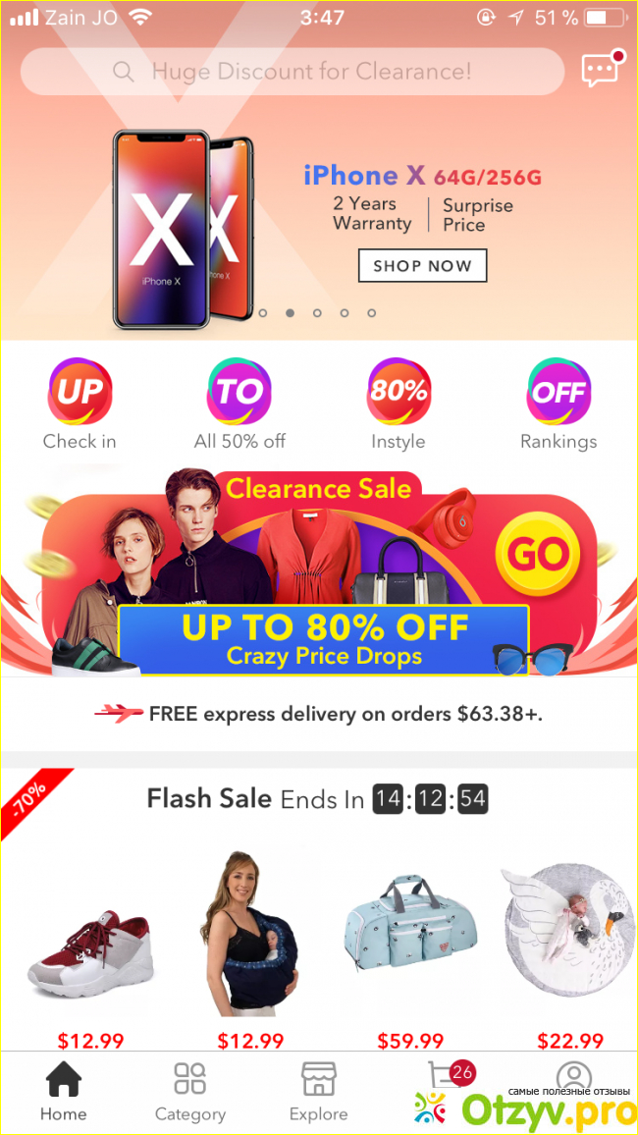Select the Instyle 80% icon
The height and width of the screenshot is (1135, 638).
tap(399, 392)
